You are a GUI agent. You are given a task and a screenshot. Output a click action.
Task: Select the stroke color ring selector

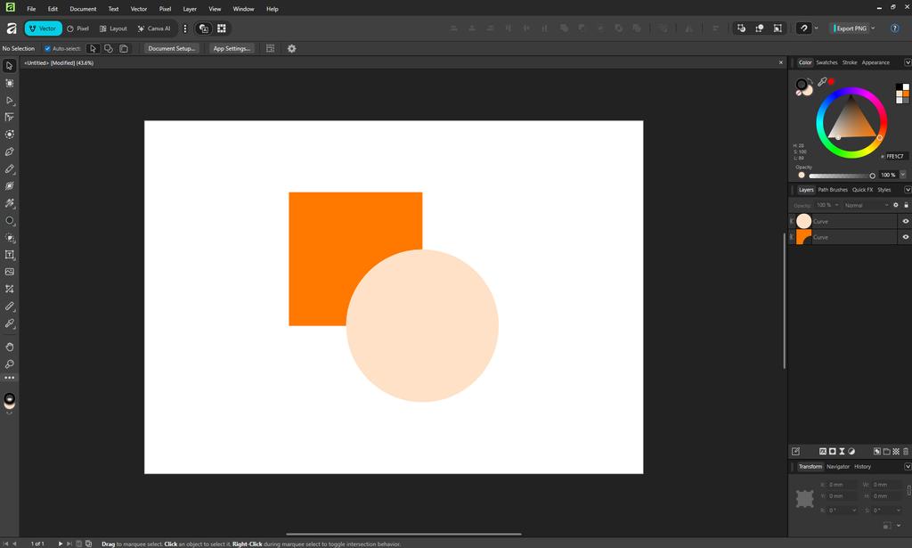802,85
